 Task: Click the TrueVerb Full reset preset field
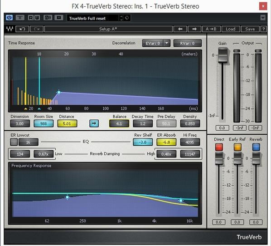[93, 18]
